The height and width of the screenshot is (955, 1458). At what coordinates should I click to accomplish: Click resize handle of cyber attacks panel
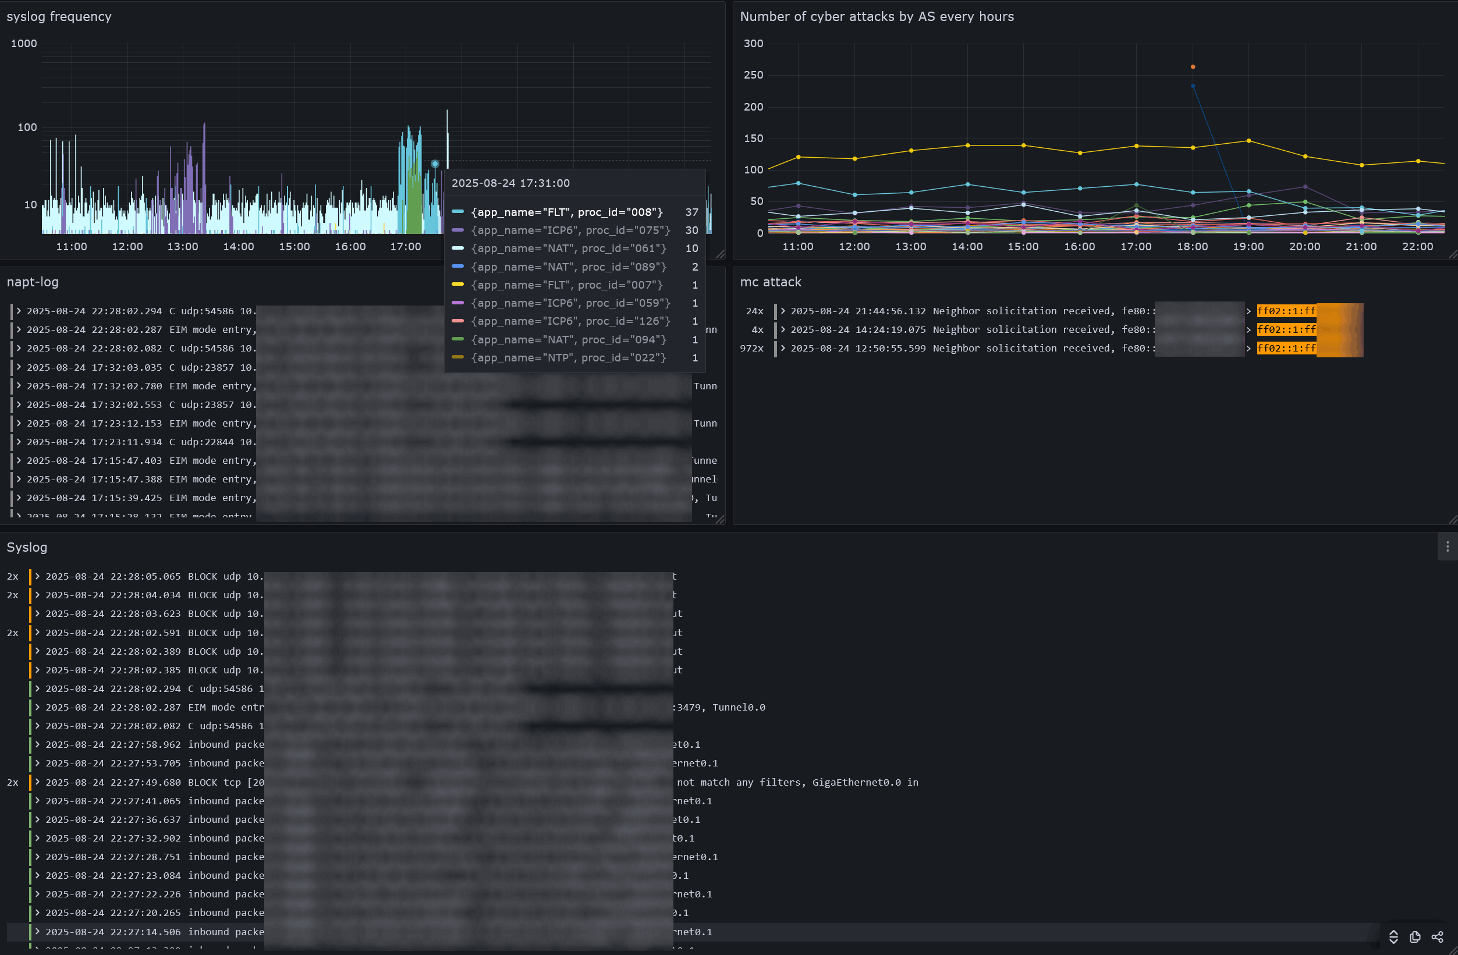point(1453,254)
